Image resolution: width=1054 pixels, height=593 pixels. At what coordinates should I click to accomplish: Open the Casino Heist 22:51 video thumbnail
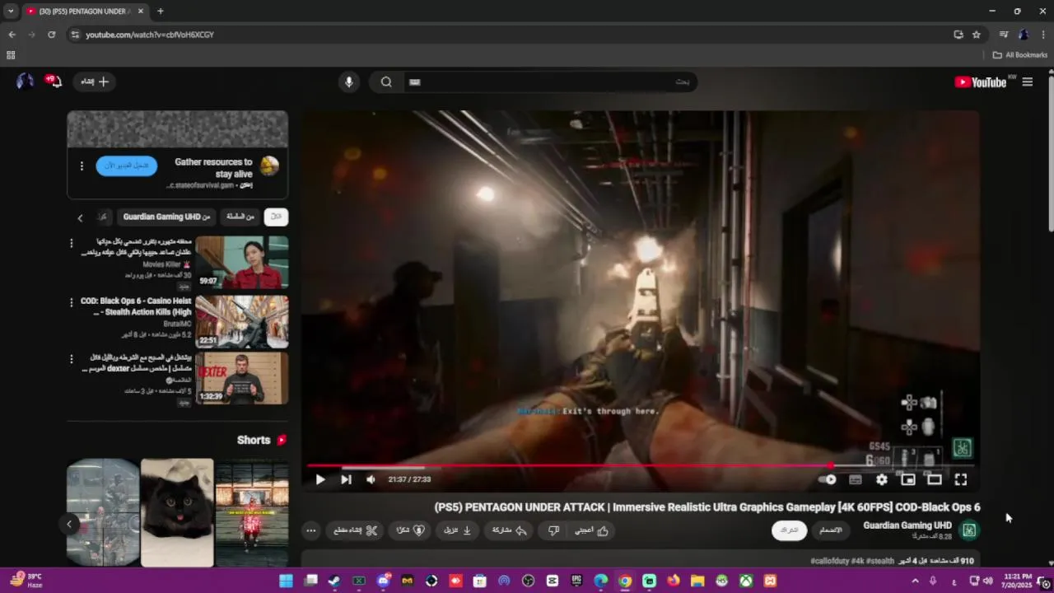242,321
